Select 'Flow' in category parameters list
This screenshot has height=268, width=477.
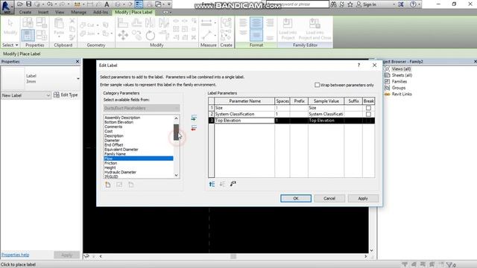(x=139, y=159)
